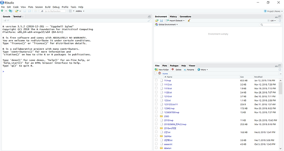Screen dimensions: 284x151
Task: Open the File menu
Action: point(3,7)
